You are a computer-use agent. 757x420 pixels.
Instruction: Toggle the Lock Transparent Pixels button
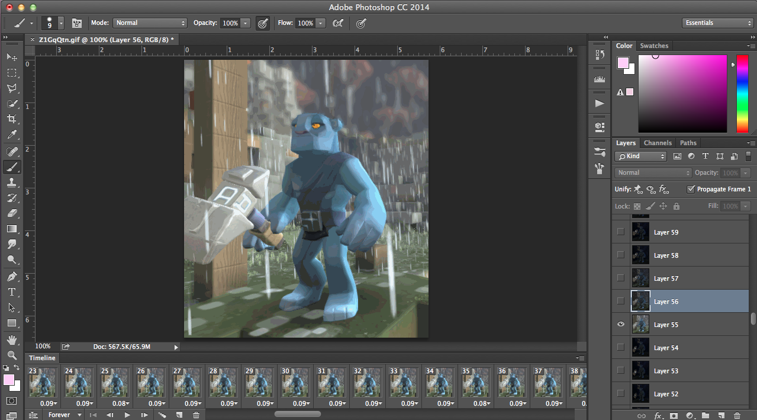[637, 206]
